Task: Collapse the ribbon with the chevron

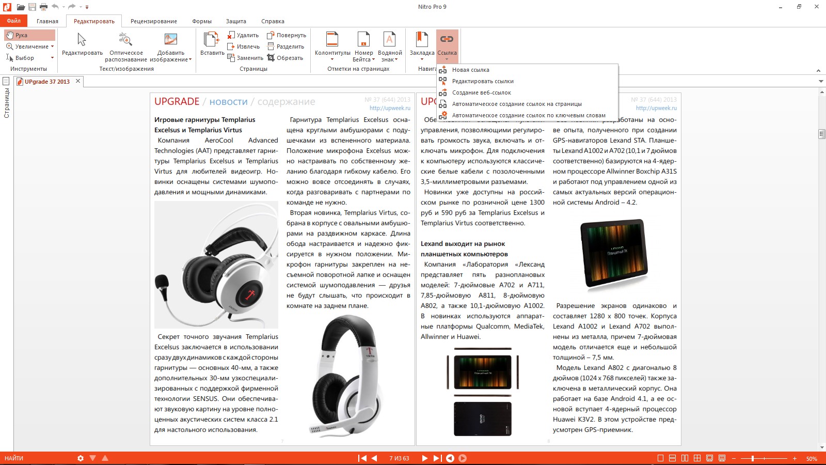Action: click(x=818, y=70)
